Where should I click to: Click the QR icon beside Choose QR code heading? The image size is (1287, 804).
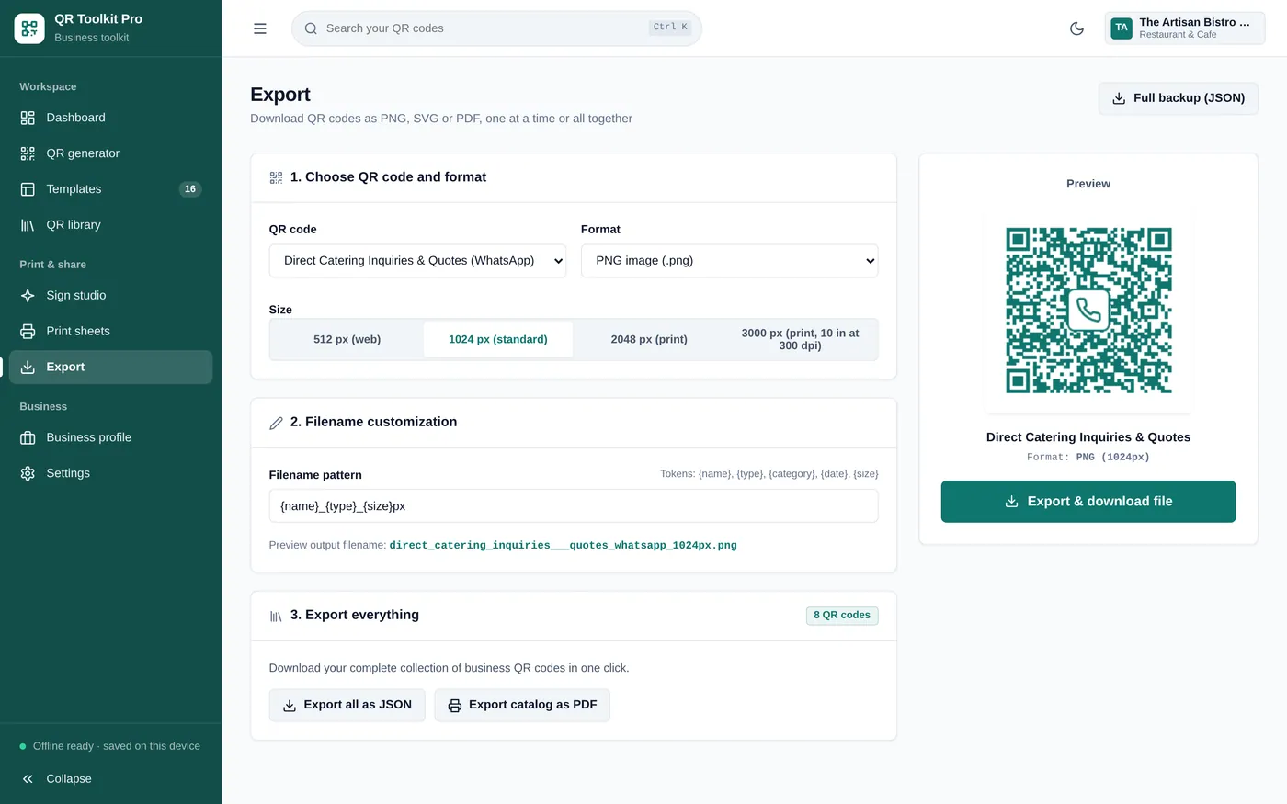click(x=276, y=178)
